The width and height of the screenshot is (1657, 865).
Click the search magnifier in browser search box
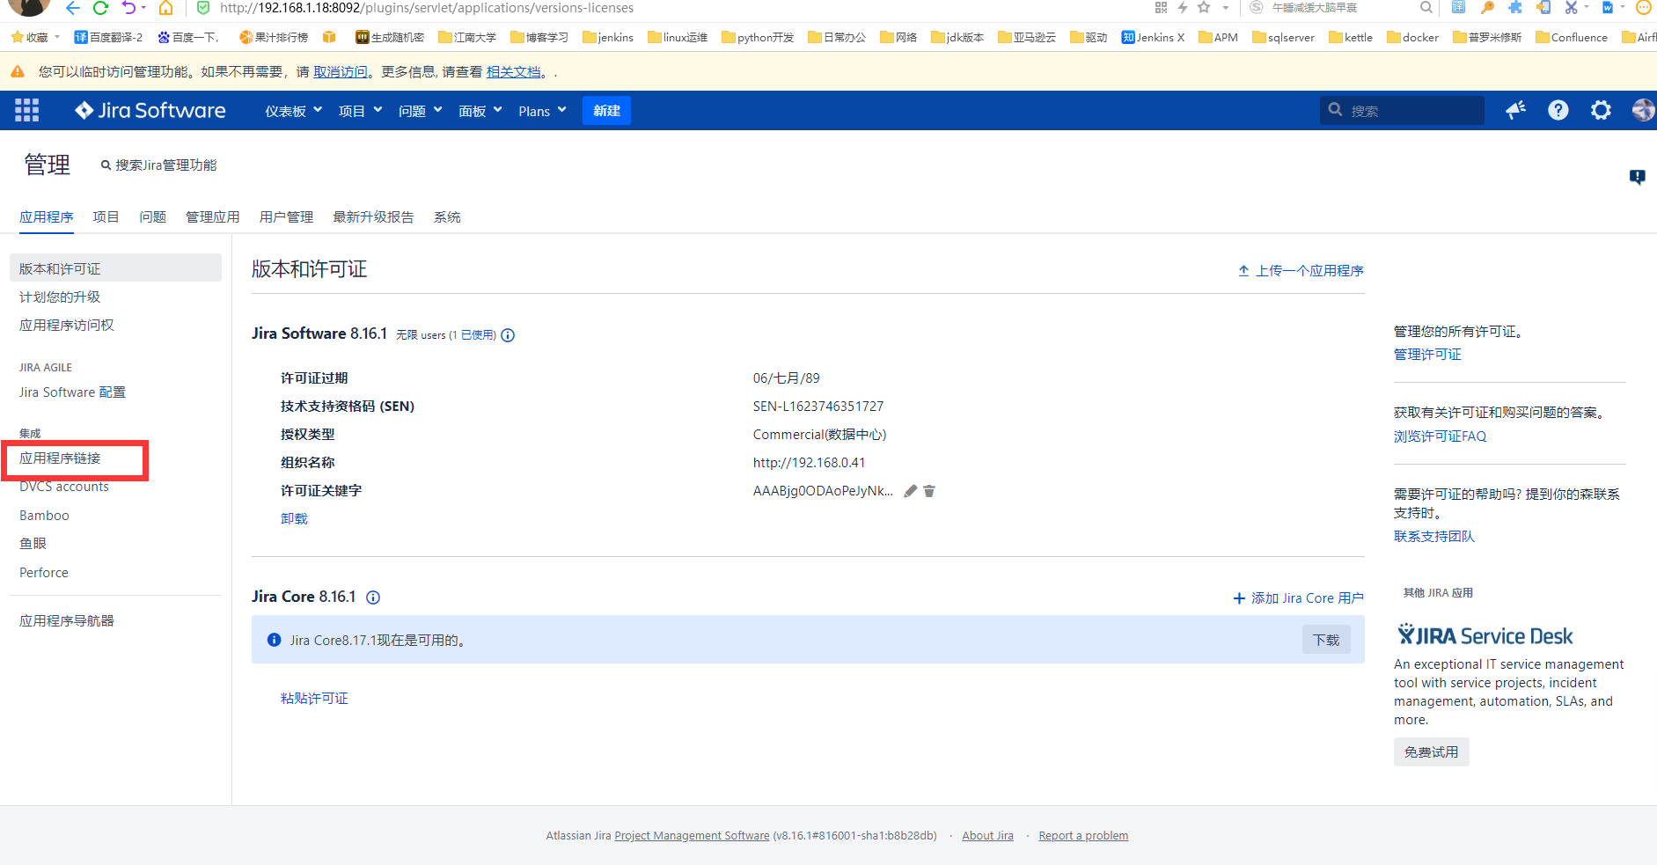click(1426, 7)
